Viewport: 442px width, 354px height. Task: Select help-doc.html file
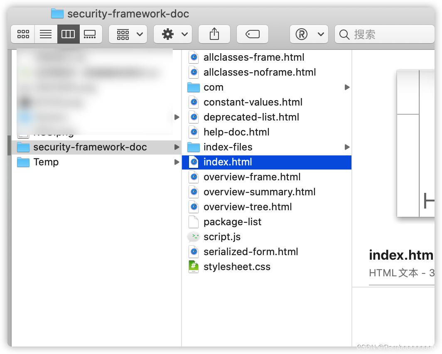click(266, 132)
